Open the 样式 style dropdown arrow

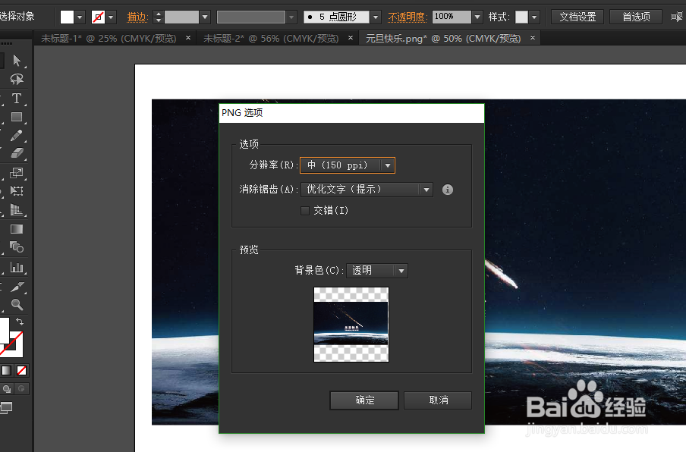pyautogui.click(x=534, y=17)
